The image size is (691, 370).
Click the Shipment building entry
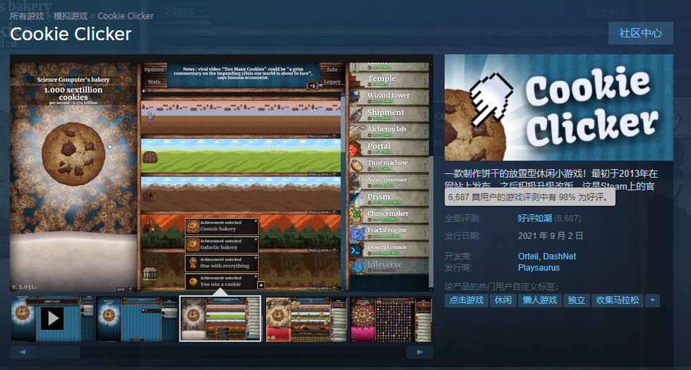(x=390, y=113)
